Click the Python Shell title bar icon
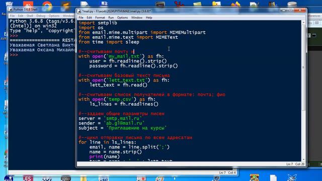The height and width of the screenshot is (181, 322). (11, 10)
